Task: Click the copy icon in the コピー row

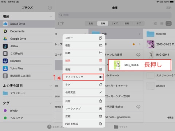Action: point(101,38)
